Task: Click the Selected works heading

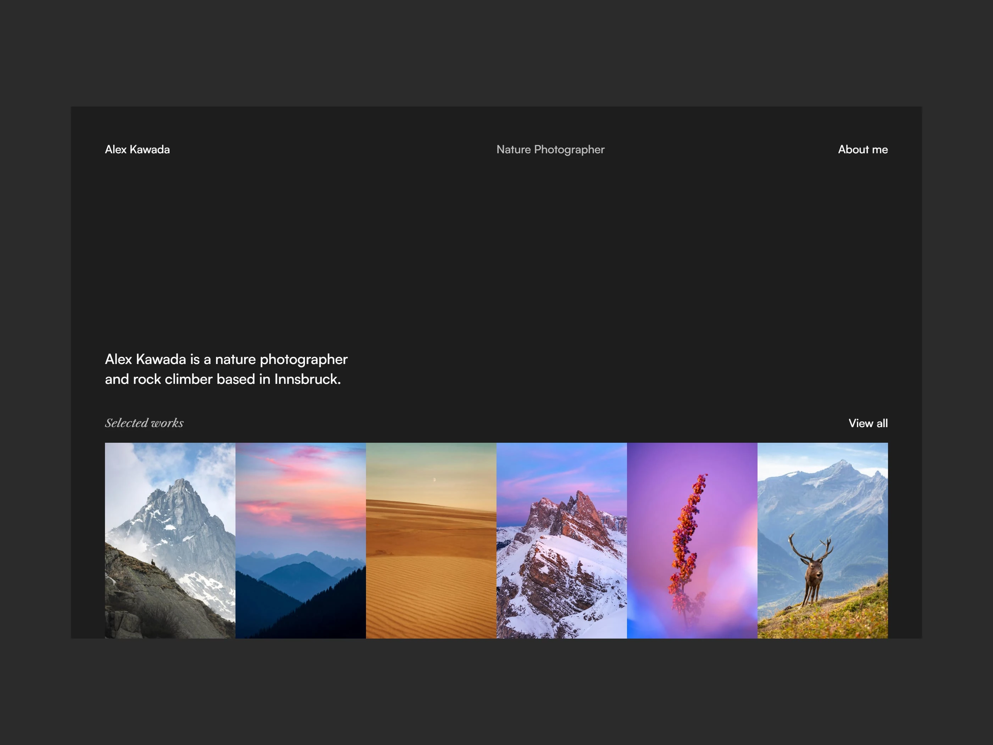Action: (x=144, y=423)
